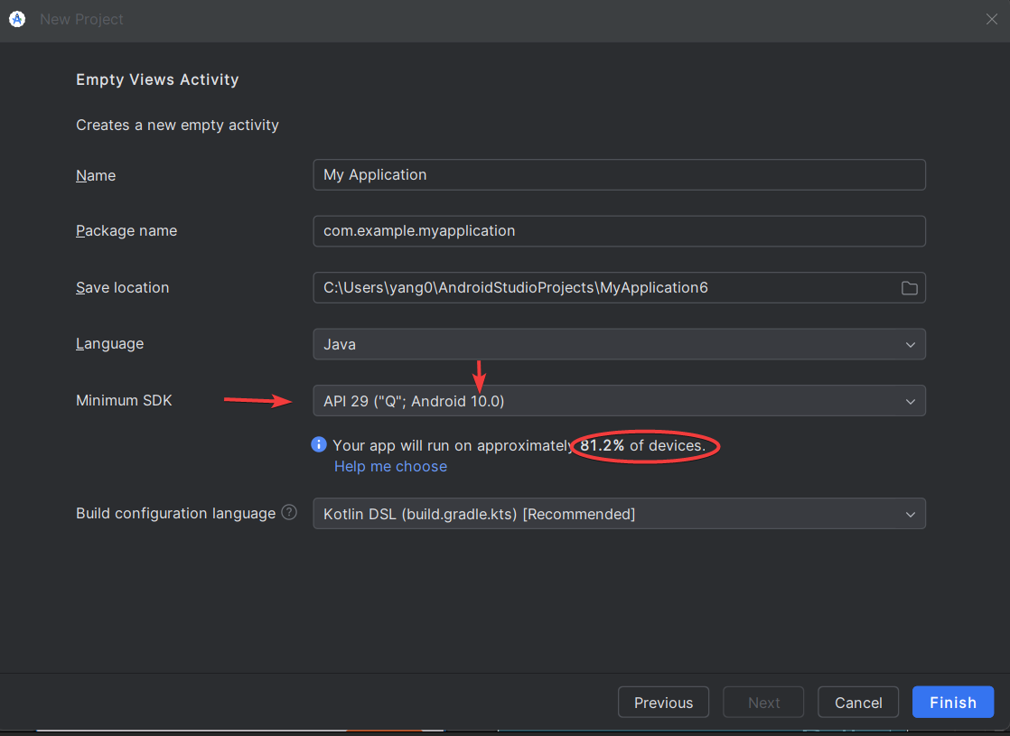The height and width of the screenshot is (736, 1010).
Task: Click the Creates a new empty activity text
Action: pyautogui.click(x=177, y=125)
